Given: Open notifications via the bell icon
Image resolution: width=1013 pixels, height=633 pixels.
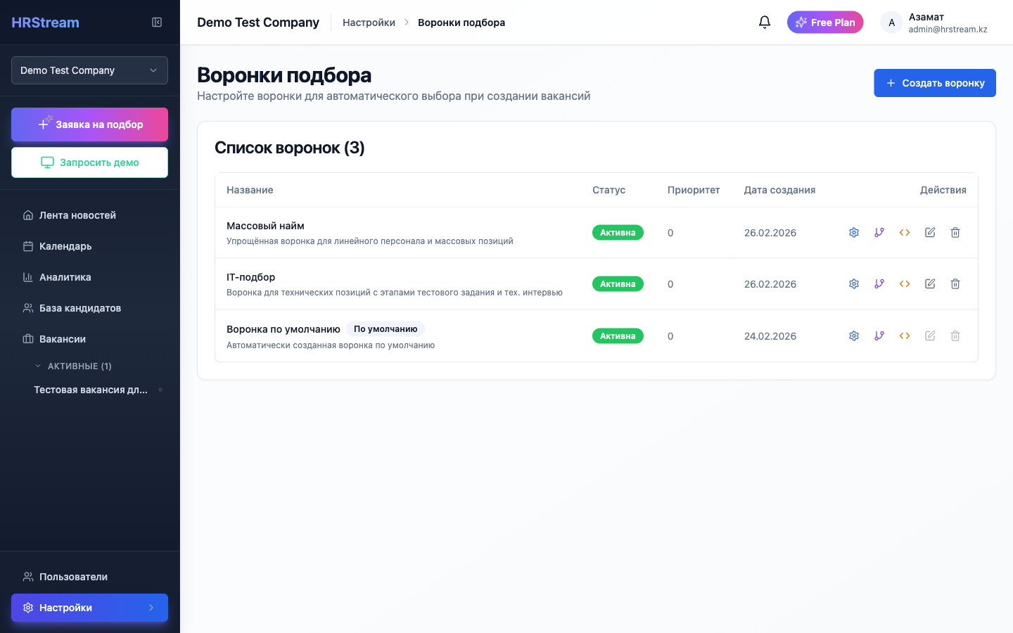Looking at the screenshot, I should click(765, 22).
